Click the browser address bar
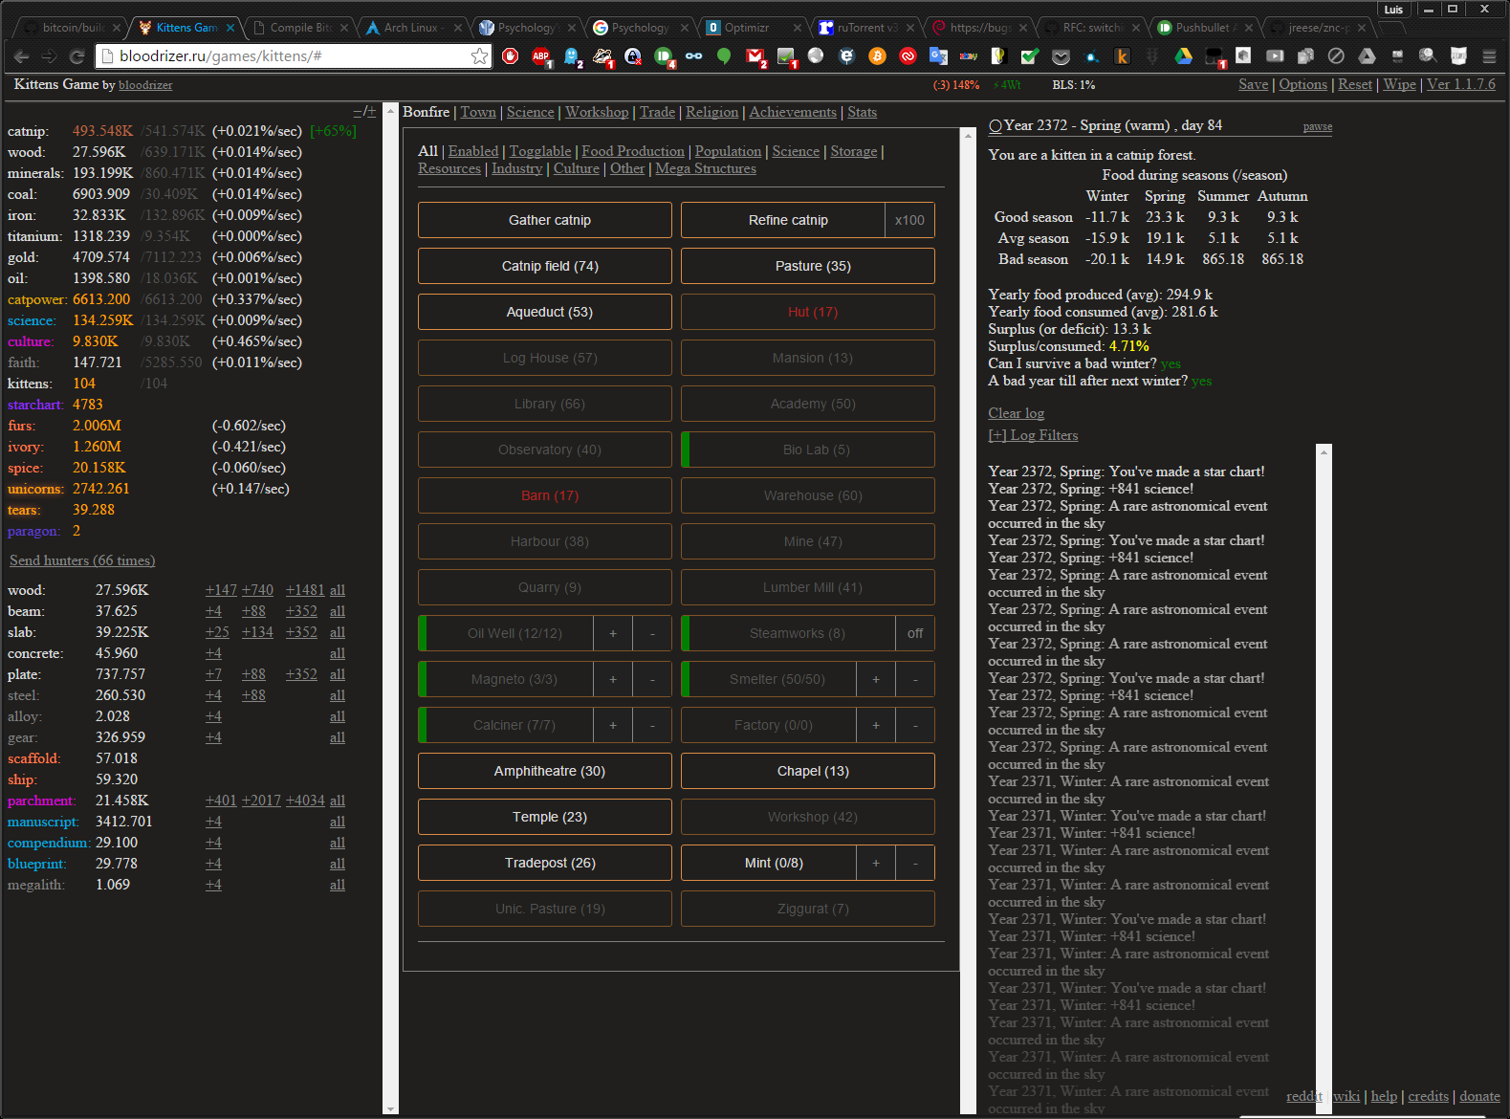The image size is (1510, 1119). pos(287,56)
